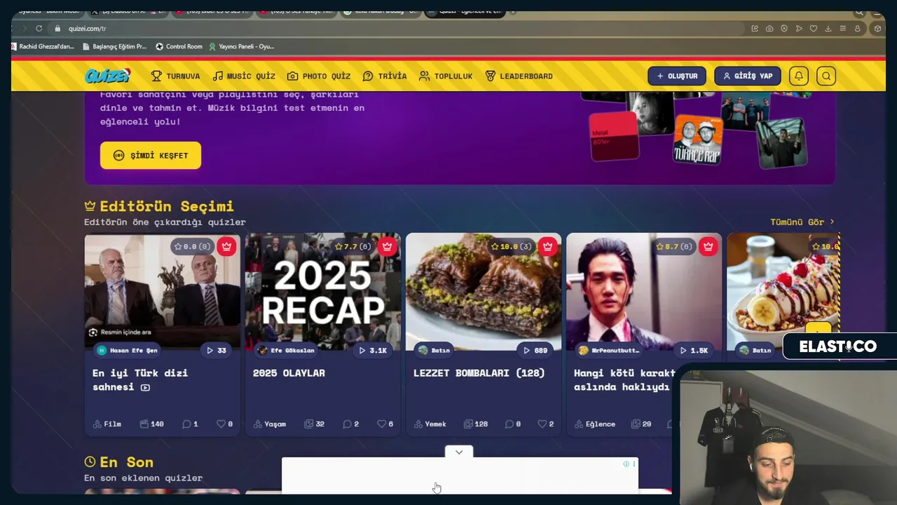Screen dimensions: 897x505
Task: Open the site search magnifier icon
Action: pyautogui.click(x=826, y=76)
